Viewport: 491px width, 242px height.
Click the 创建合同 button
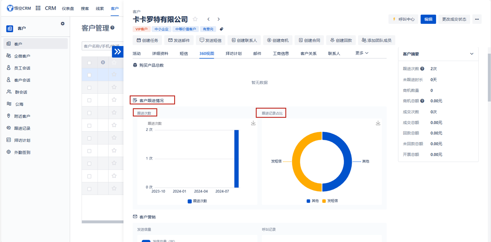(309, 40)
